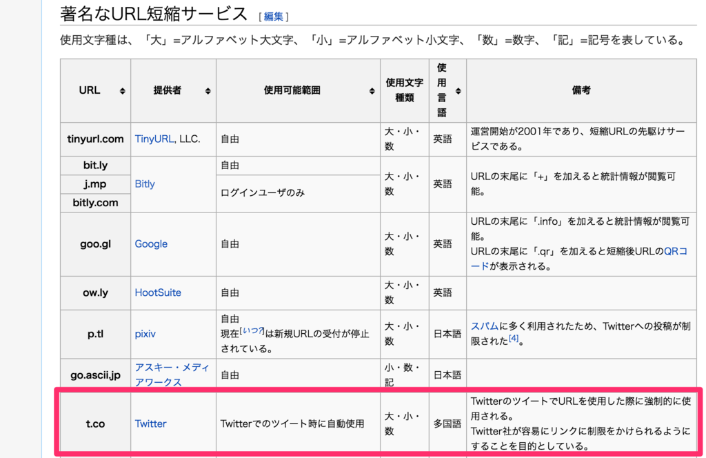
Task: Sort table by 使用言語 column arrows
Action: (x=458, y=91)
